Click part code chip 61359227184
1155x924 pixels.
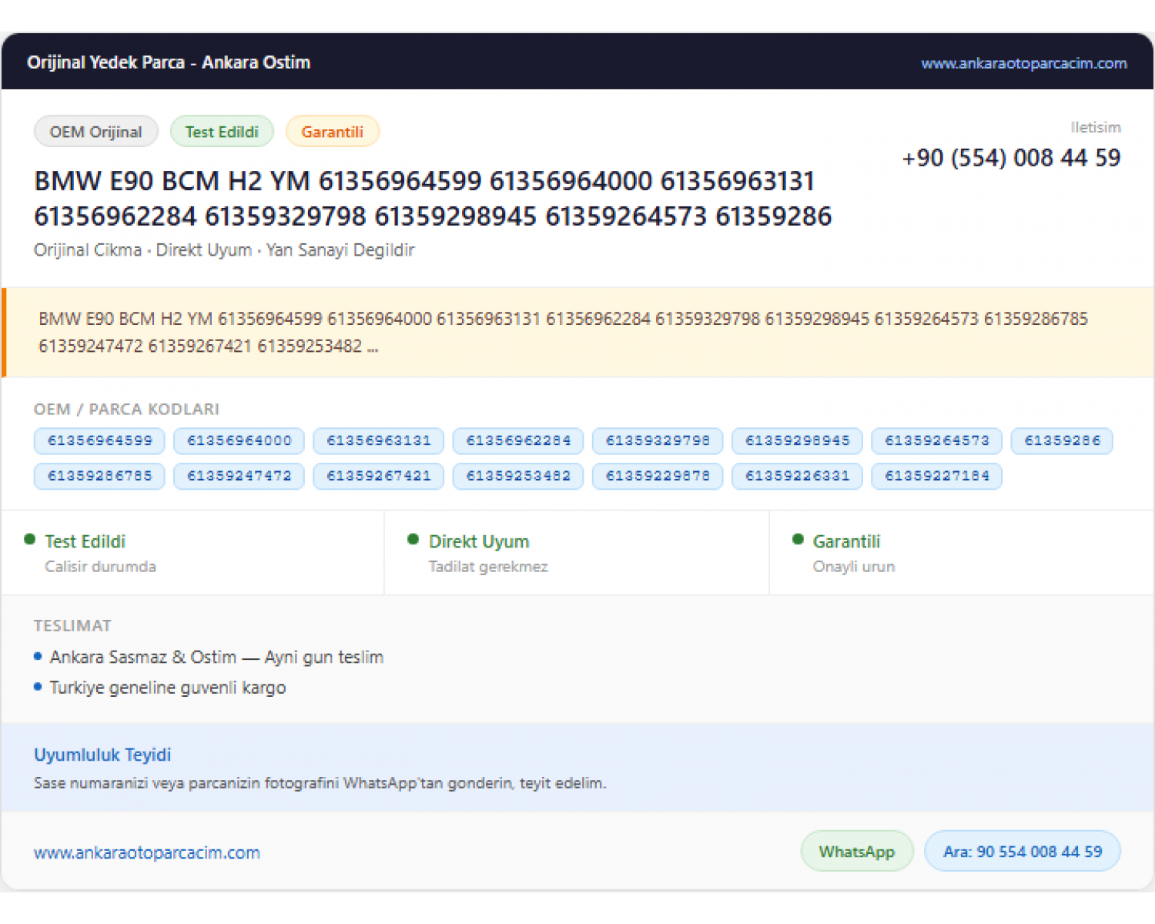[x=936, y=476]
